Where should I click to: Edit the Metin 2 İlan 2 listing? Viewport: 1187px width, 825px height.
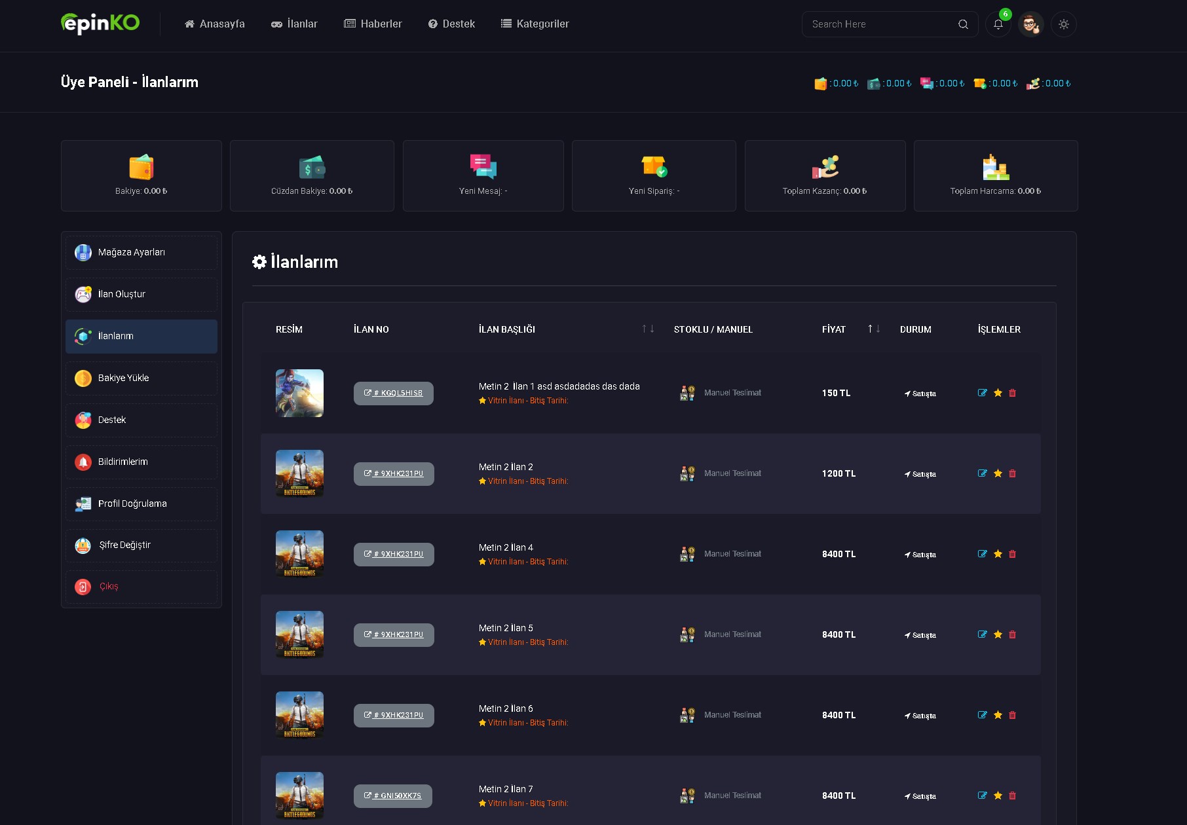[x=982, y=473]
